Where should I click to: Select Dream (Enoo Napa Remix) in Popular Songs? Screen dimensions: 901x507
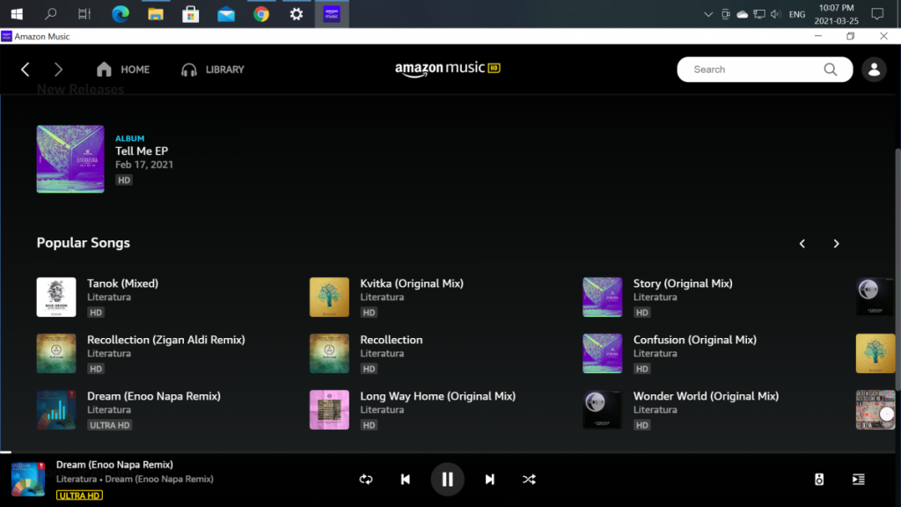154,396
